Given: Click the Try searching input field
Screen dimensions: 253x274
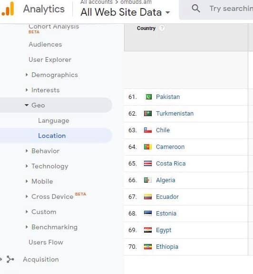Looking at the screenshot, I should (x=231, y=9).
